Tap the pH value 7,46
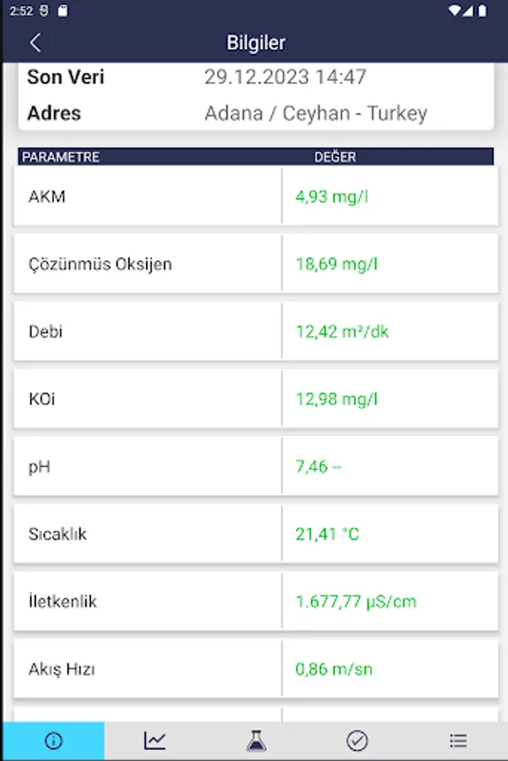 316,466
